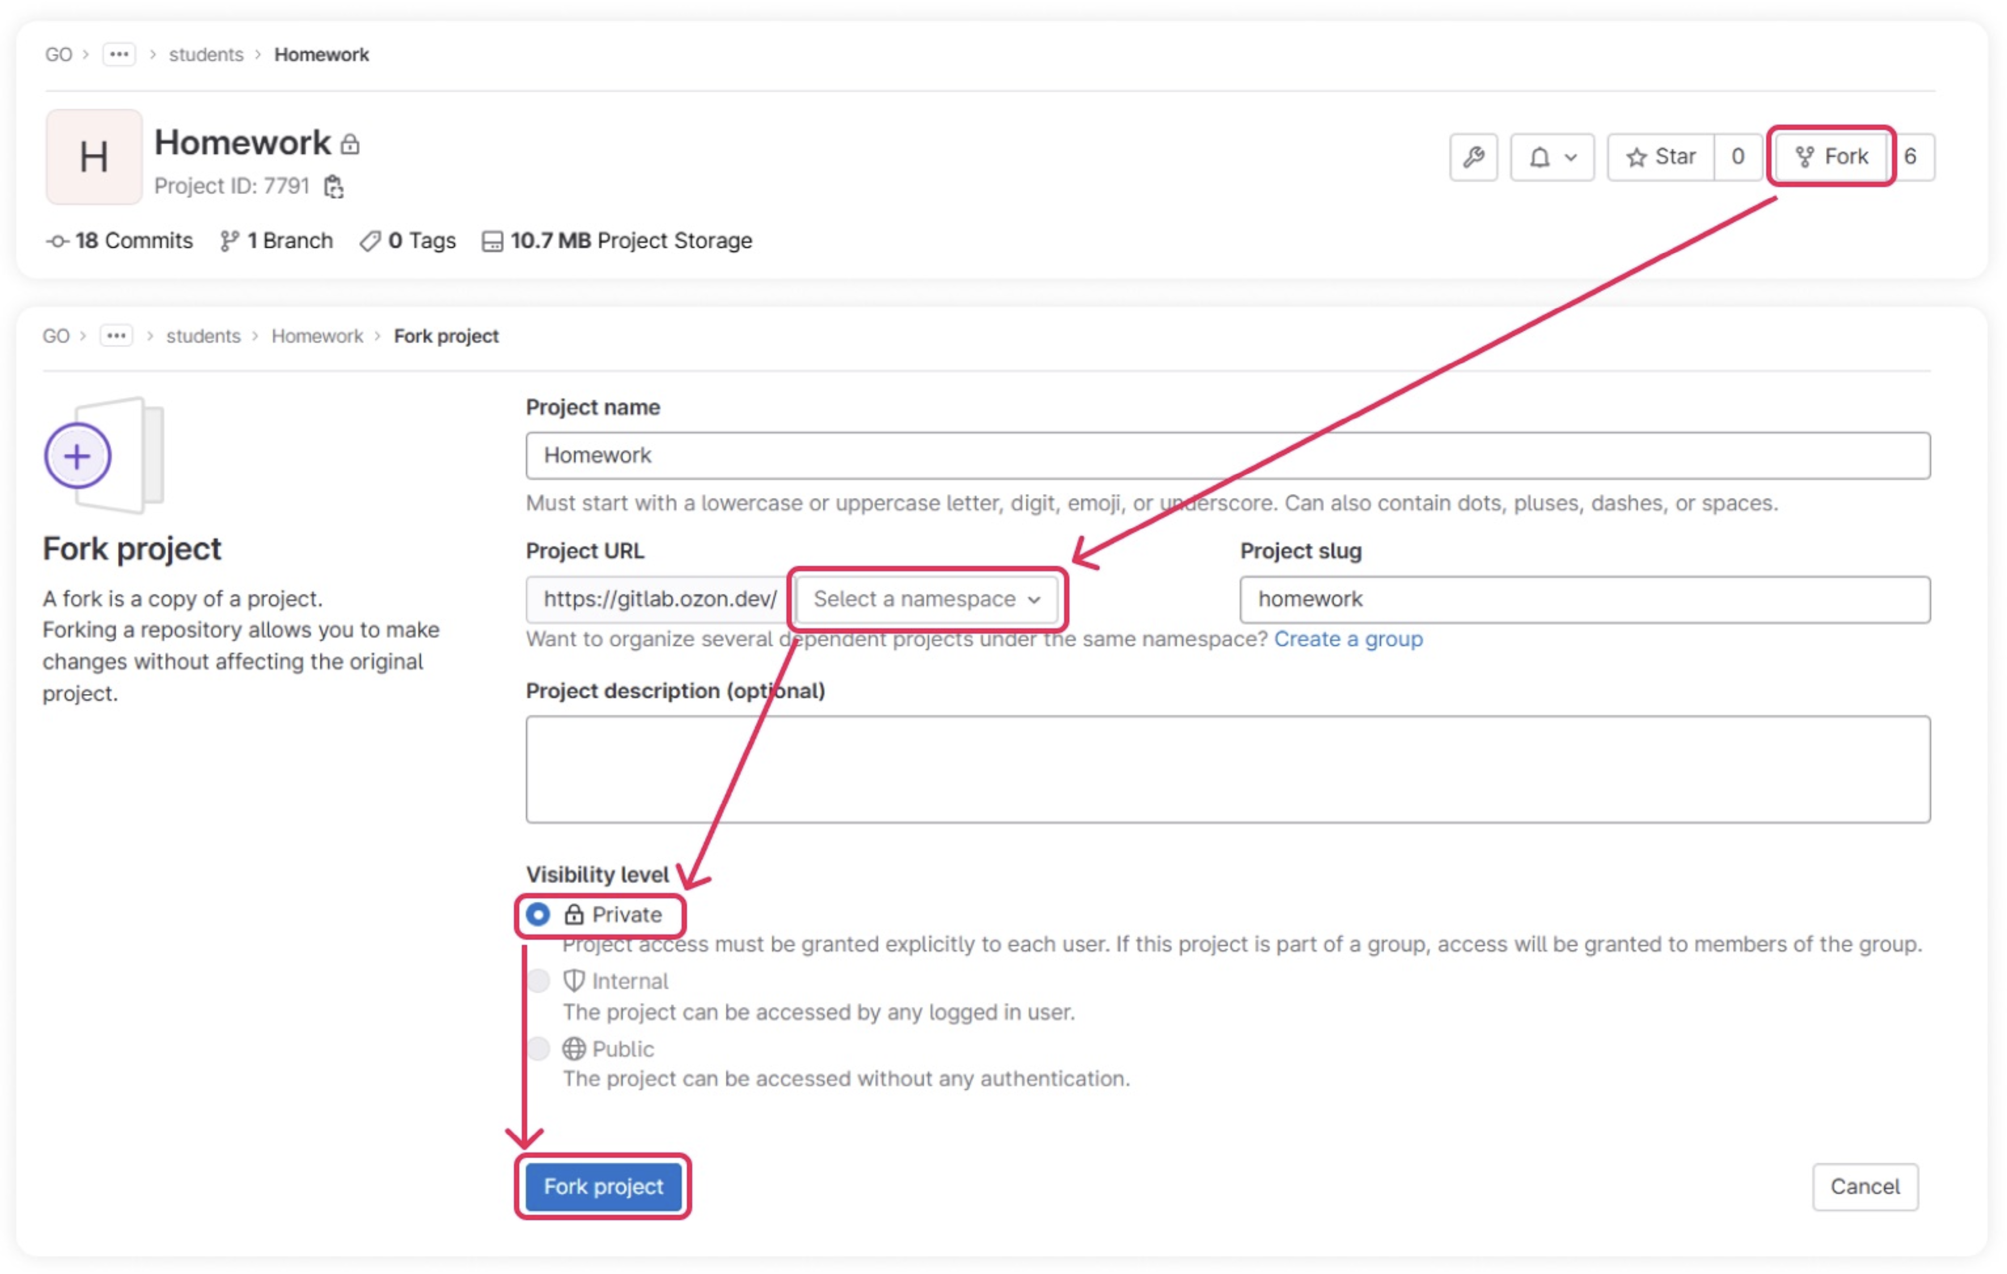Open the notification bell dropdown
This screenshot has width=2007, height=1274.
click(x=1551, y=157)
